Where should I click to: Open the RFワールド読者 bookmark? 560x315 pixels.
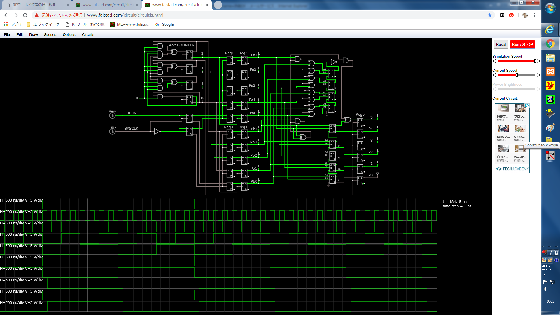click(85, 24)
